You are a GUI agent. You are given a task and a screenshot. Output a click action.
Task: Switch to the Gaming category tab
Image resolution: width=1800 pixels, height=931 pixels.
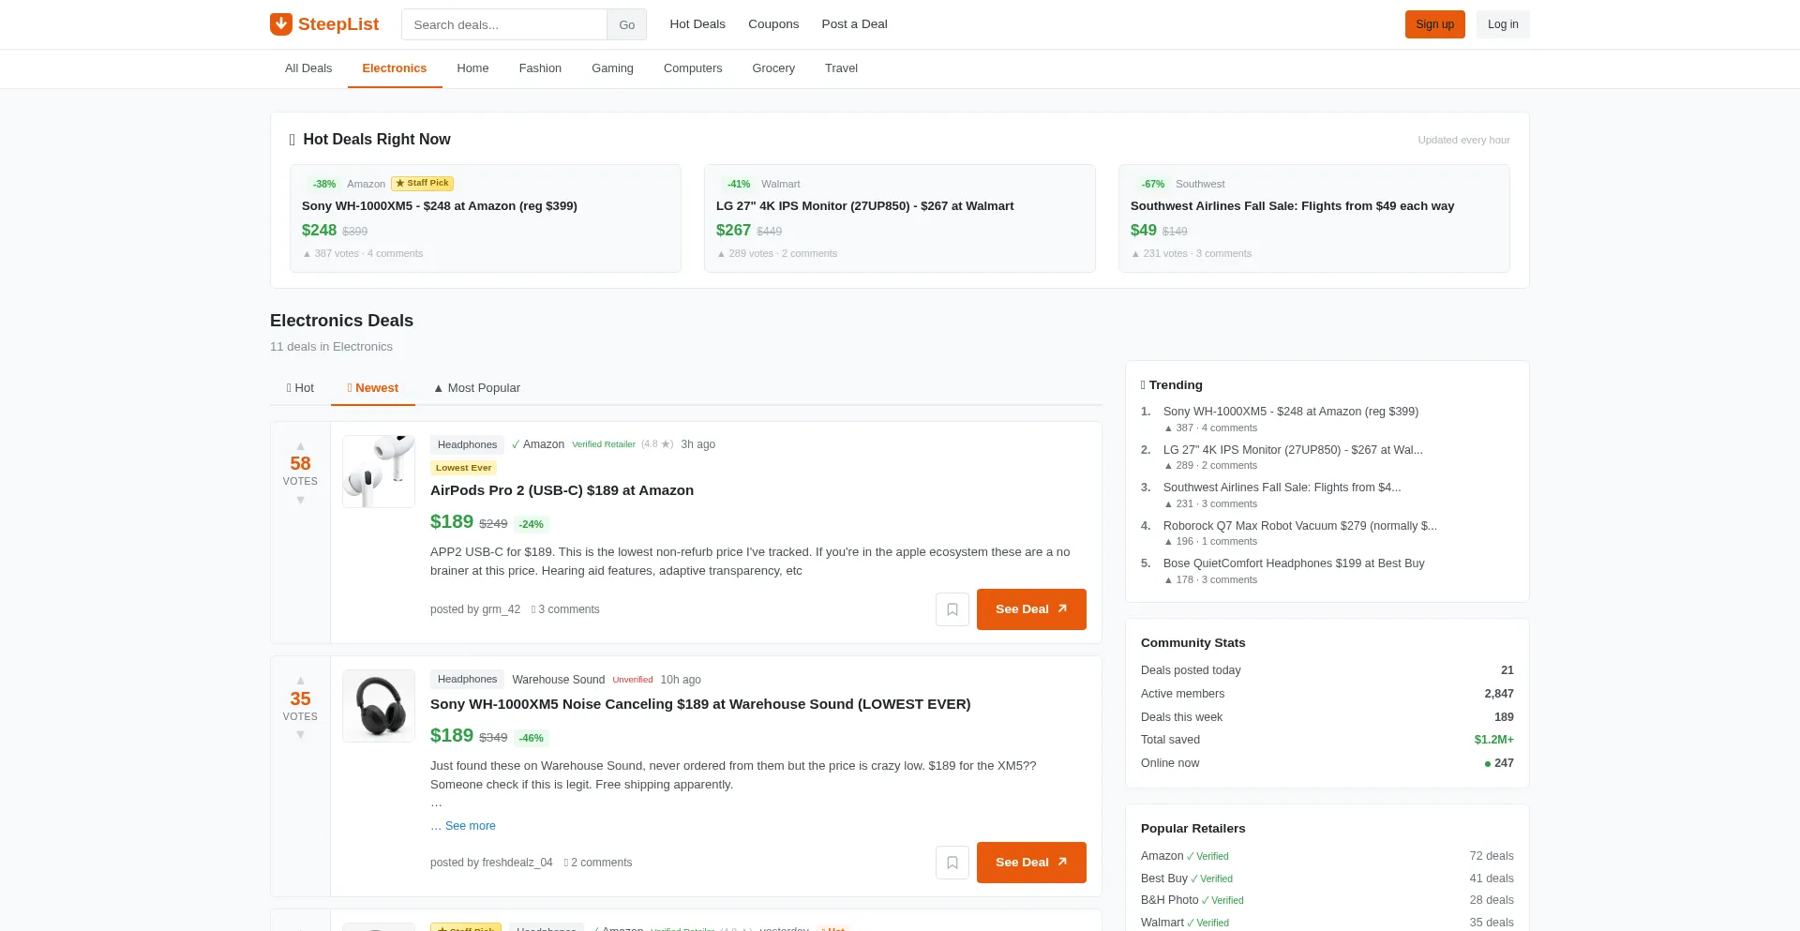tap(612, 68)
